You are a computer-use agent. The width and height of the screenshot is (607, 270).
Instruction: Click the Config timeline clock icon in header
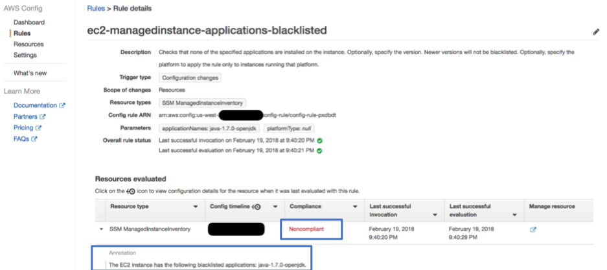click(x=257, y=207)
